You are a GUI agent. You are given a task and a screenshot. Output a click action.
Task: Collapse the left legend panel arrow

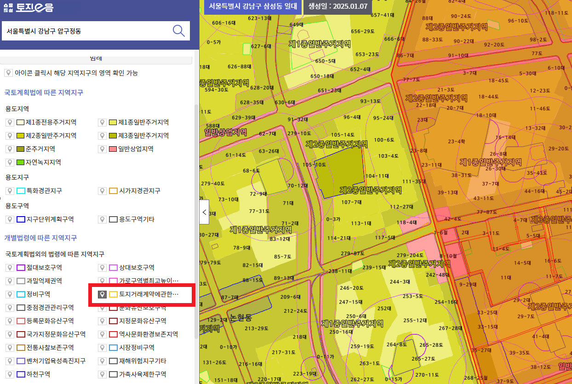(204, 212)
